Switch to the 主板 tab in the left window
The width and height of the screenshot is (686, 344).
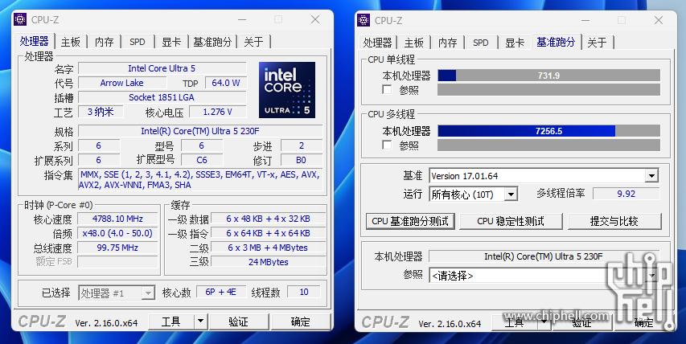(x=71, y=42)
